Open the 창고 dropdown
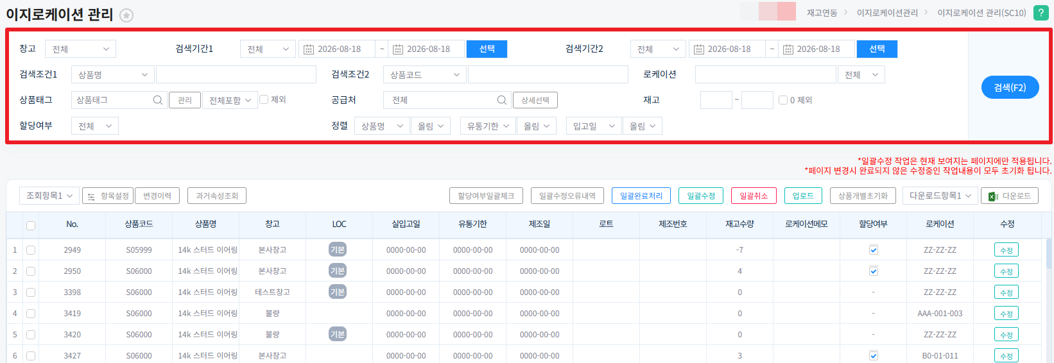Image resolution: width=1054 pixels, height=363 pixels. pos(80,49)
